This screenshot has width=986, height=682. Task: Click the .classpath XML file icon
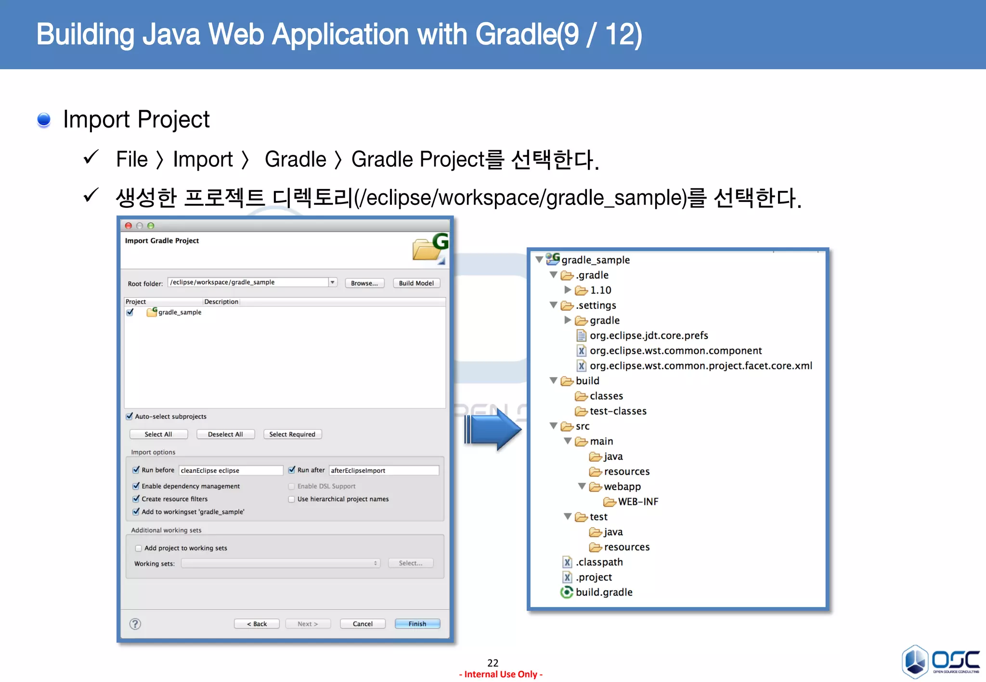567,562
